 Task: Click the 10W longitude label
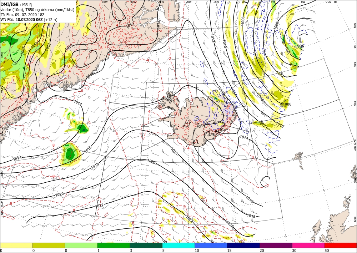click(244, 2)
